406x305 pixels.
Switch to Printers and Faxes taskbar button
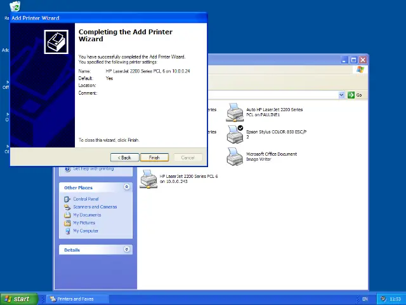[77, 299]
